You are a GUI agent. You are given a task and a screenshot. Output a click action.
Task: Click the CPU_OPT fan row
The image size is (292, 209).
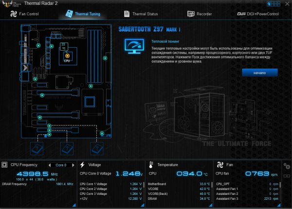[x=247, y=184]
